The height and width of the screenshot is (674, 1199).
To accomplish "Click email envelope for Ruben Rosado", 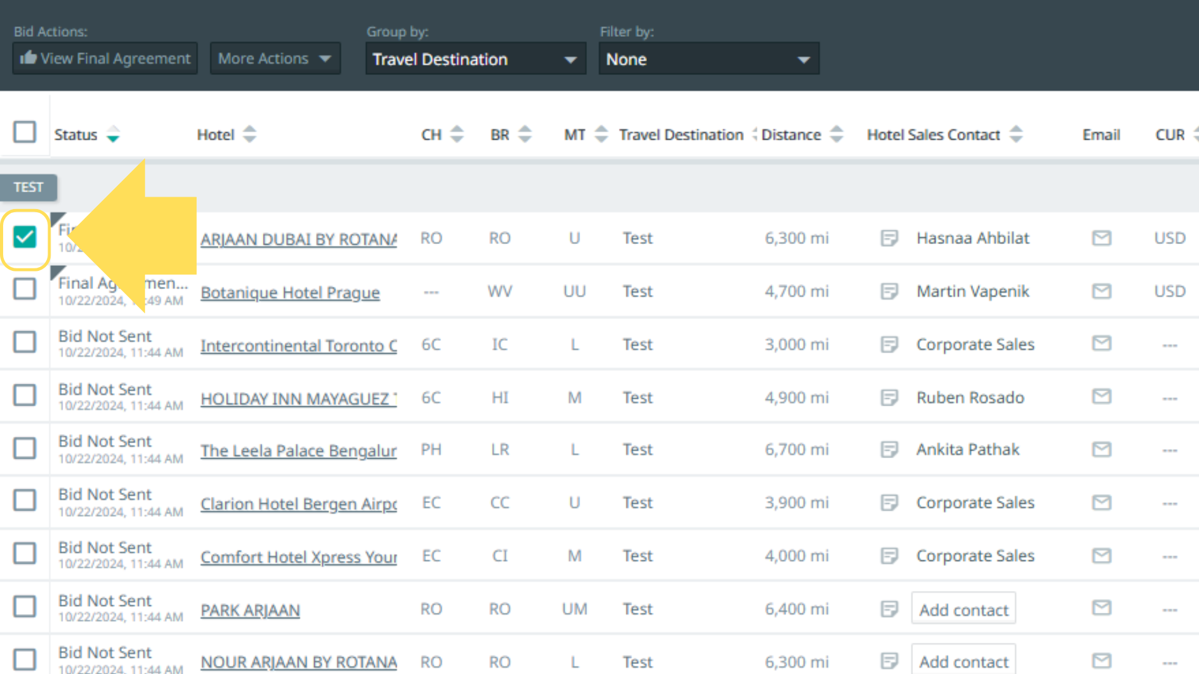I will (x=1101, y=397).
